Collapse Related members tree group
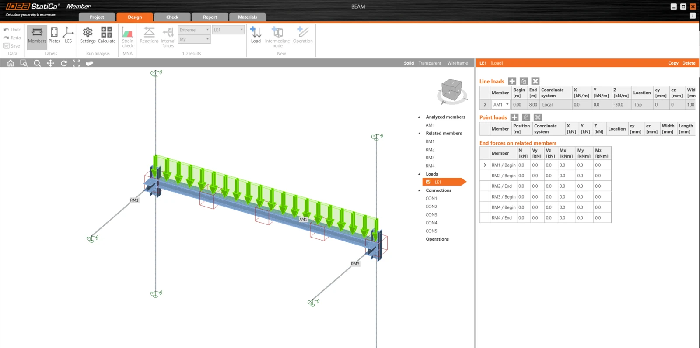This screenshot has height=348, width=700. tap(419, 133)
